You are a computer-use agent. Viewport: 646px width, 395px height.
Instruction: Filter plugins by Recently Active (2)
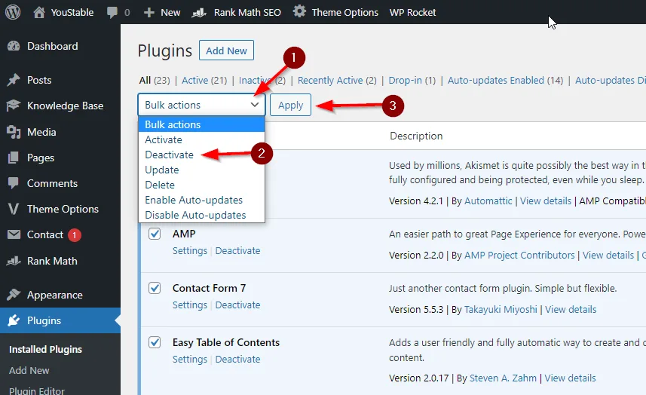pyautogui.click(x=337, y=81)
